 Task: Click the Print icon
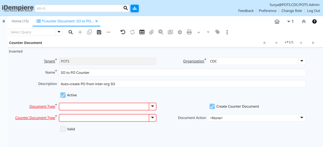[x=189, y=32]
